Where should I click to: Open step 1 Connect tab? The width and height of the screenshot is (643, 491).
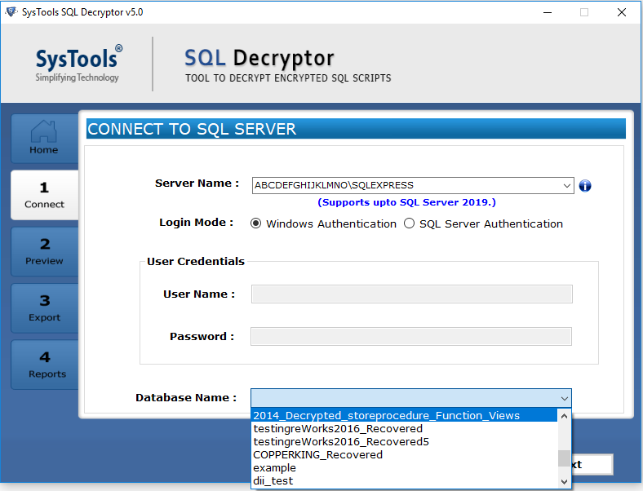pos(44,195)
